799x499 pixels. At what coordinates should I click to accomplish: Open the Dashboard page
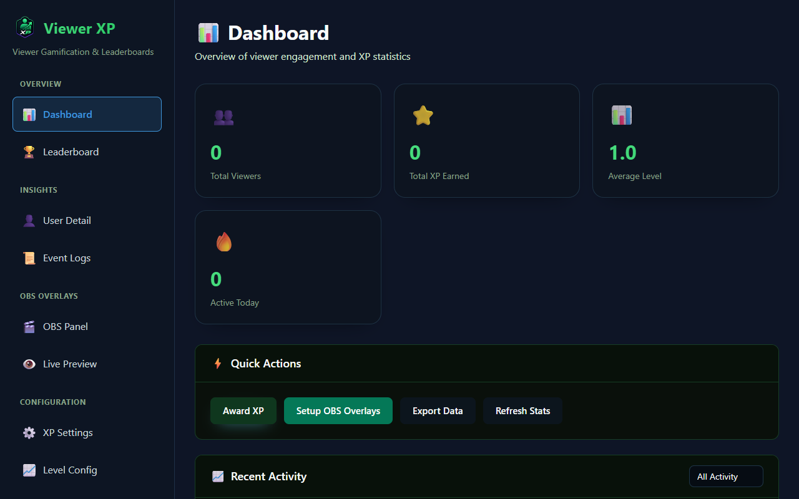87,114
